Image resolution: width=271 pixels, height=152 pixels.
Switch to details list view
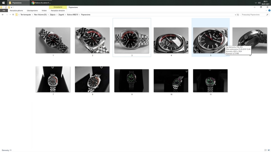tap(265, 150)
